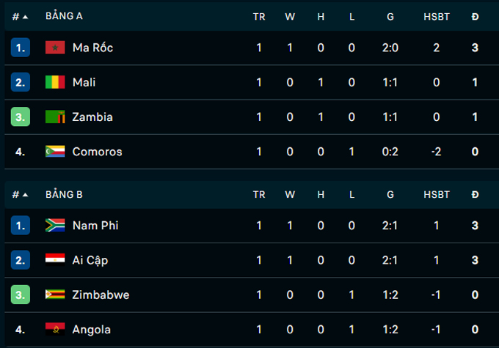Click the Bảng A group header
The image size is (499, 348).
pos(64,16)
